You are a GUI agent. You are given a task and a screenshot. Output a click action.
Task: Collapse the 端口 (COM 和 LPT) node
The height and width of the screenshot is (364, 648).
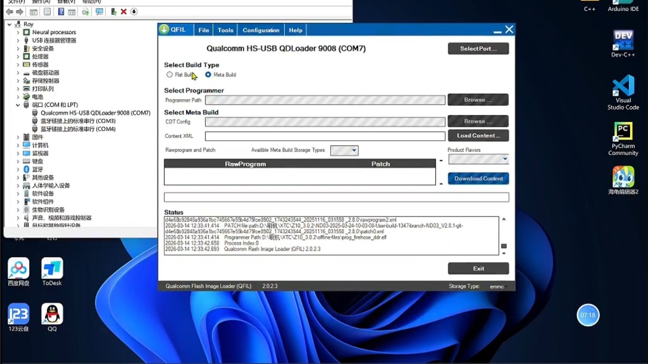[x=18, y=105]
